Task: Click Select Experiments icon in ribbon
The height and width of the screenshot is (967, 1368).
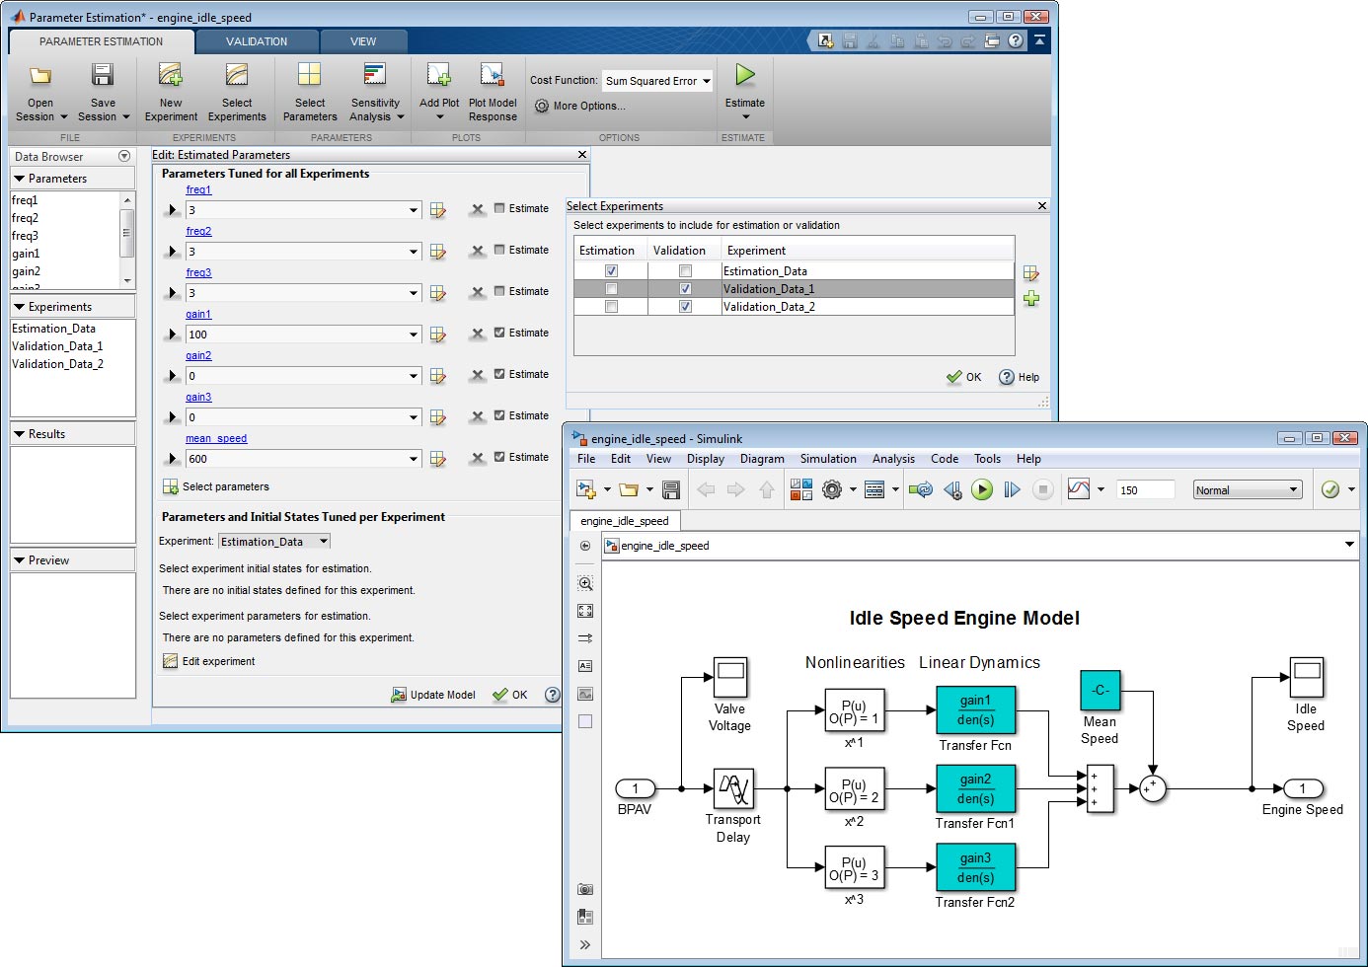Action: [x=237, y=75]
